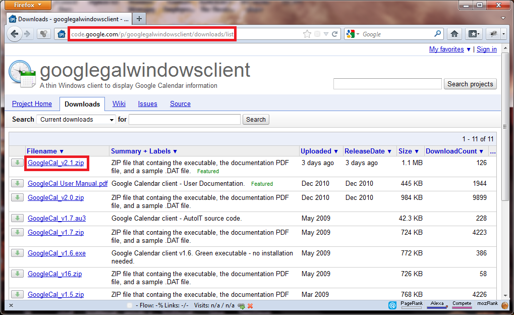Open the GoogleCal User Manual.pdf link
The image size is (514, 315).
click(x=68, y=183)
